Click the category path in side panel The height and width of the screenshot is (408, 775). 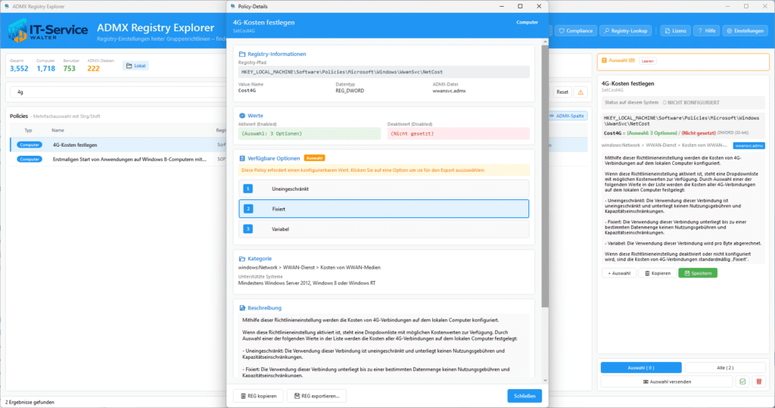tap(665, 145)
